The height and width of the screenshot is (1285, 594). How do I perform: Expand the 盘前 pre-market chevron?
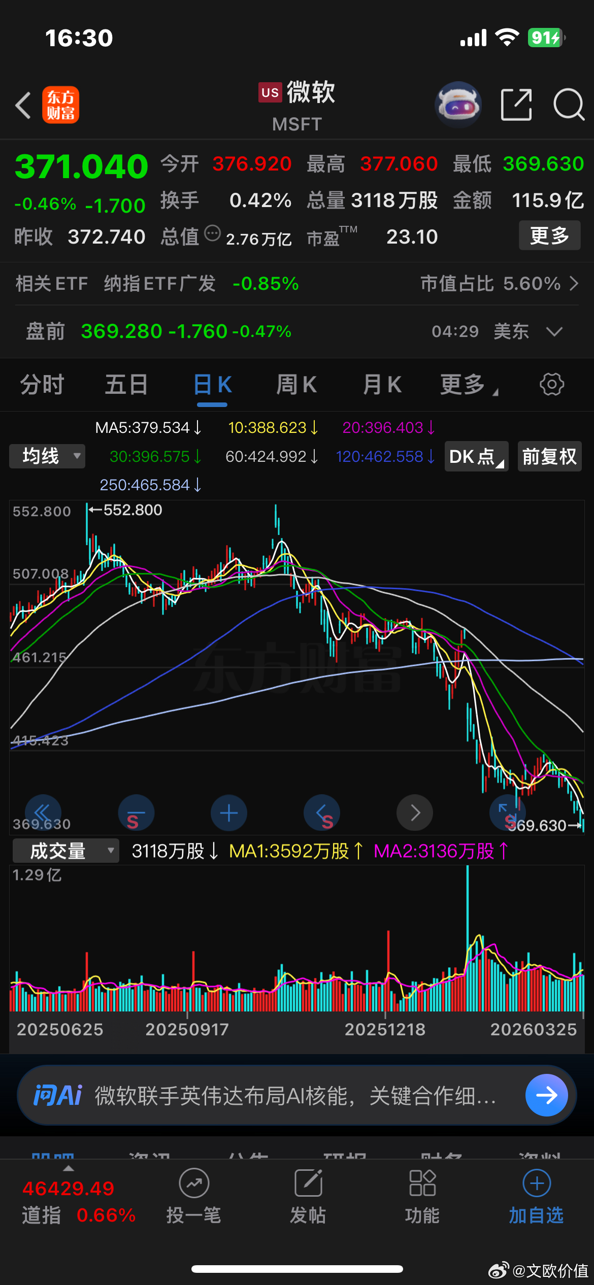pos(554,331)
